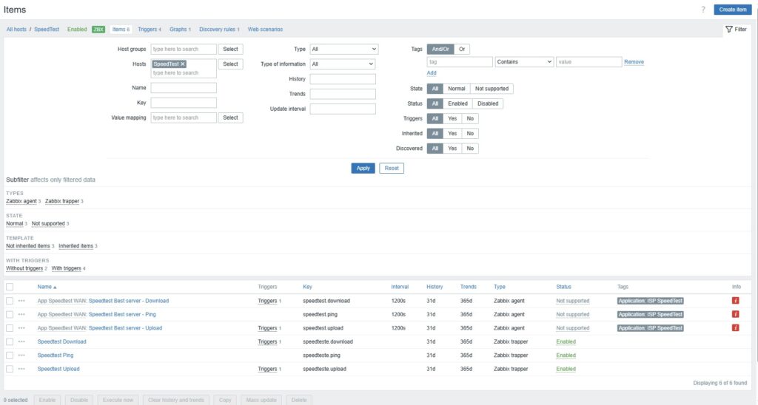Click the Create item button
This screenshot has height=405, width=758.
click(x=733, y=9)
